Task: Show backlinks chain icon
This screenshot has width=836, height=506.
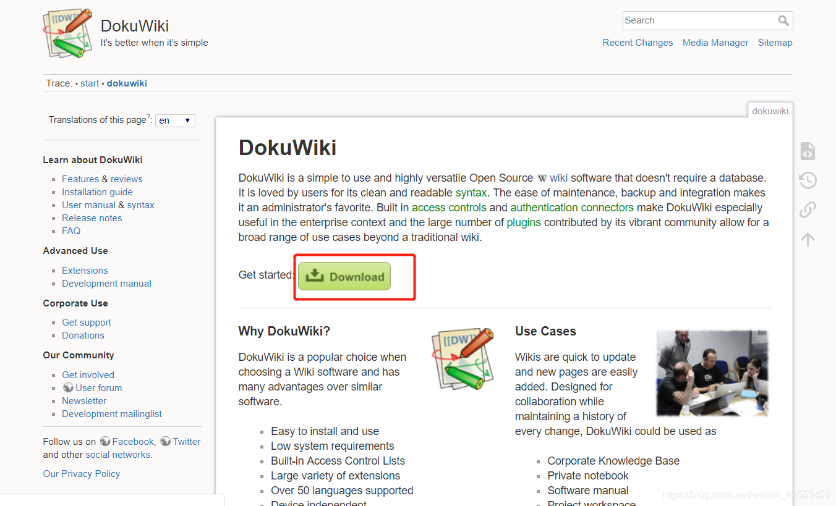Action: (808, 209)
